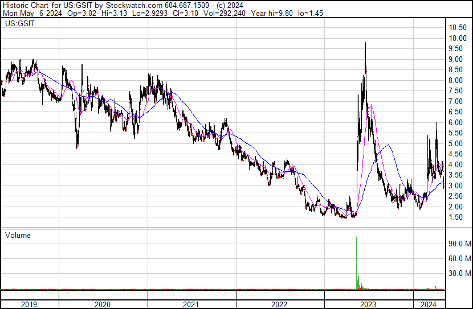Click the 8.00 price axis label

click(x=455, y=80)
